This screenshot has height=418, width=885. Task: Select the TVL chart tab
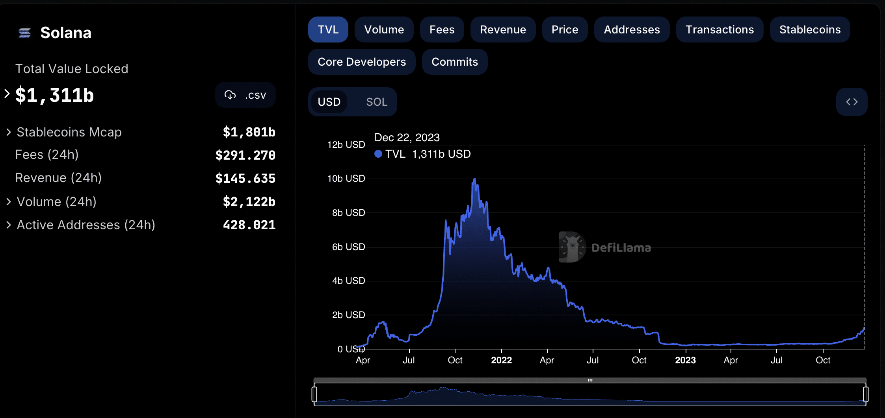click(328, 30)
